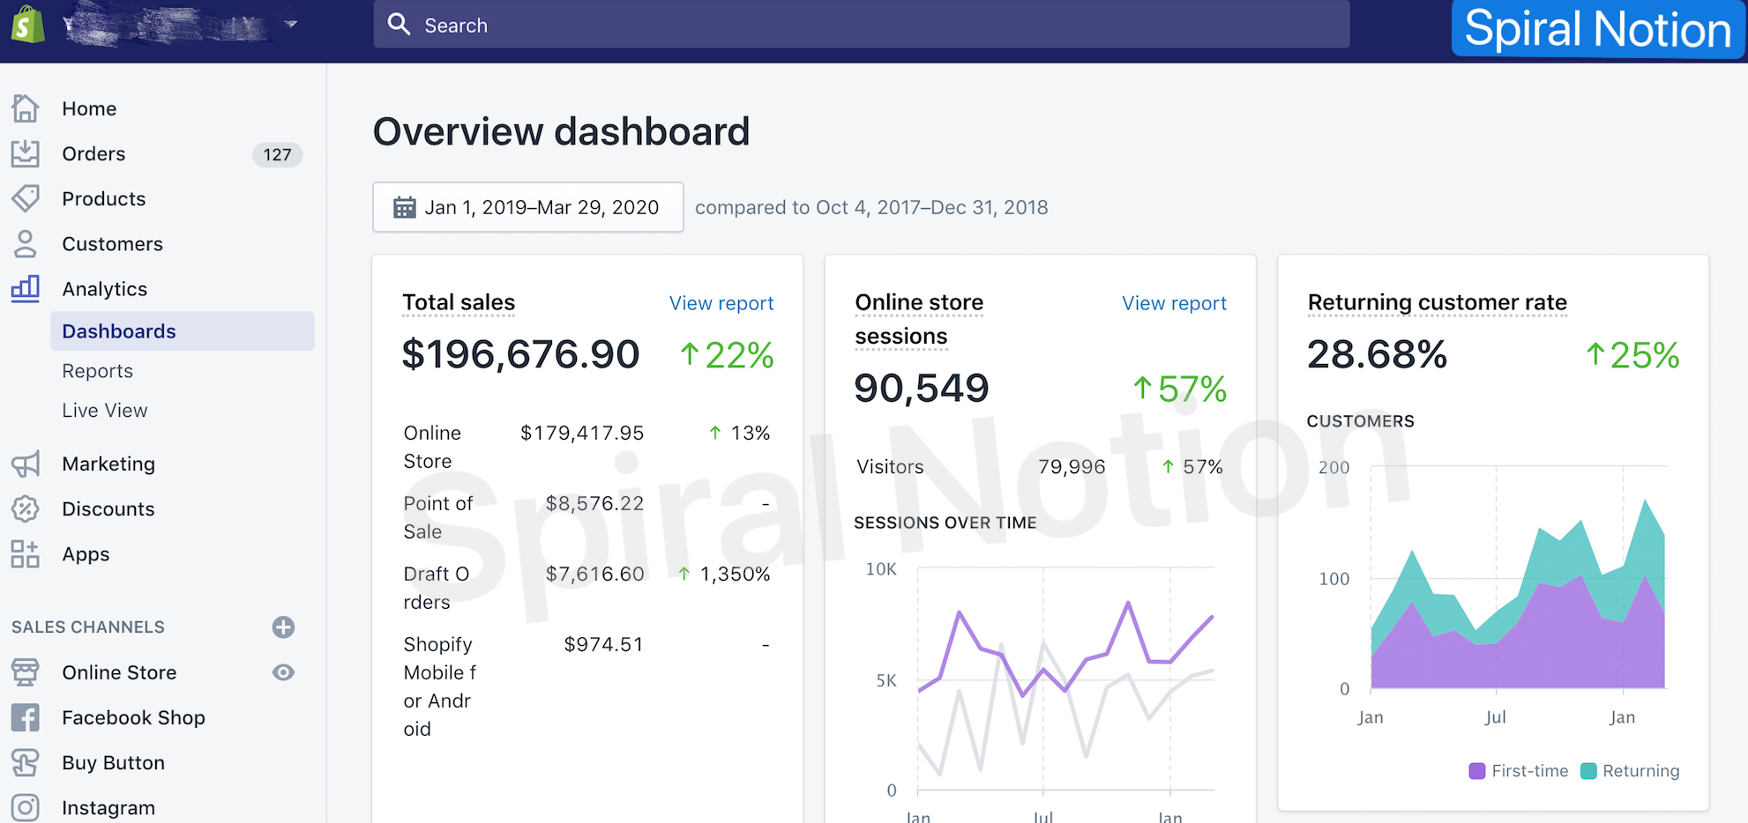The height and width of the screenshot is (823, 1748).
Task: Open Reports submenu item
Action: 98,371
